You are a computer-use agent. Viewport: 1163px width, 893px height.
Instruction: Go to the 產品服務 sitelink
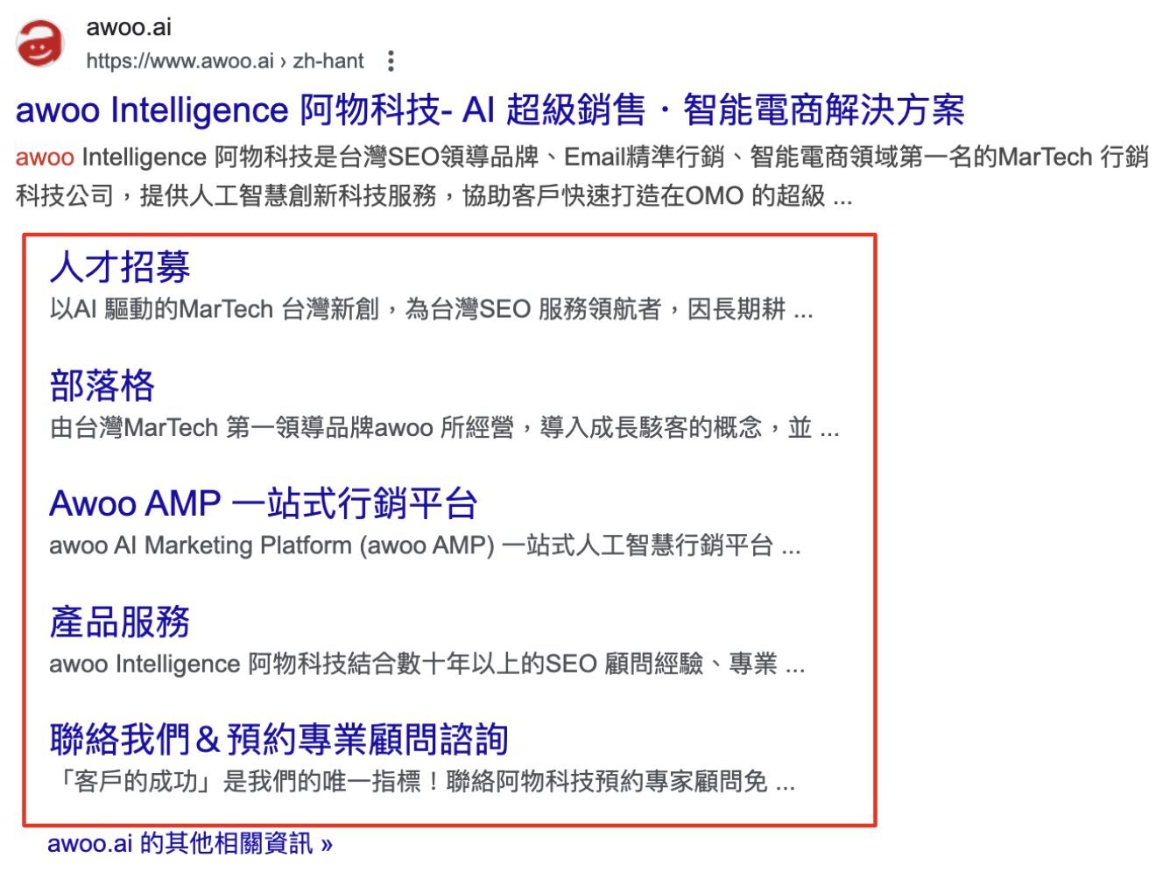[120, 622]
